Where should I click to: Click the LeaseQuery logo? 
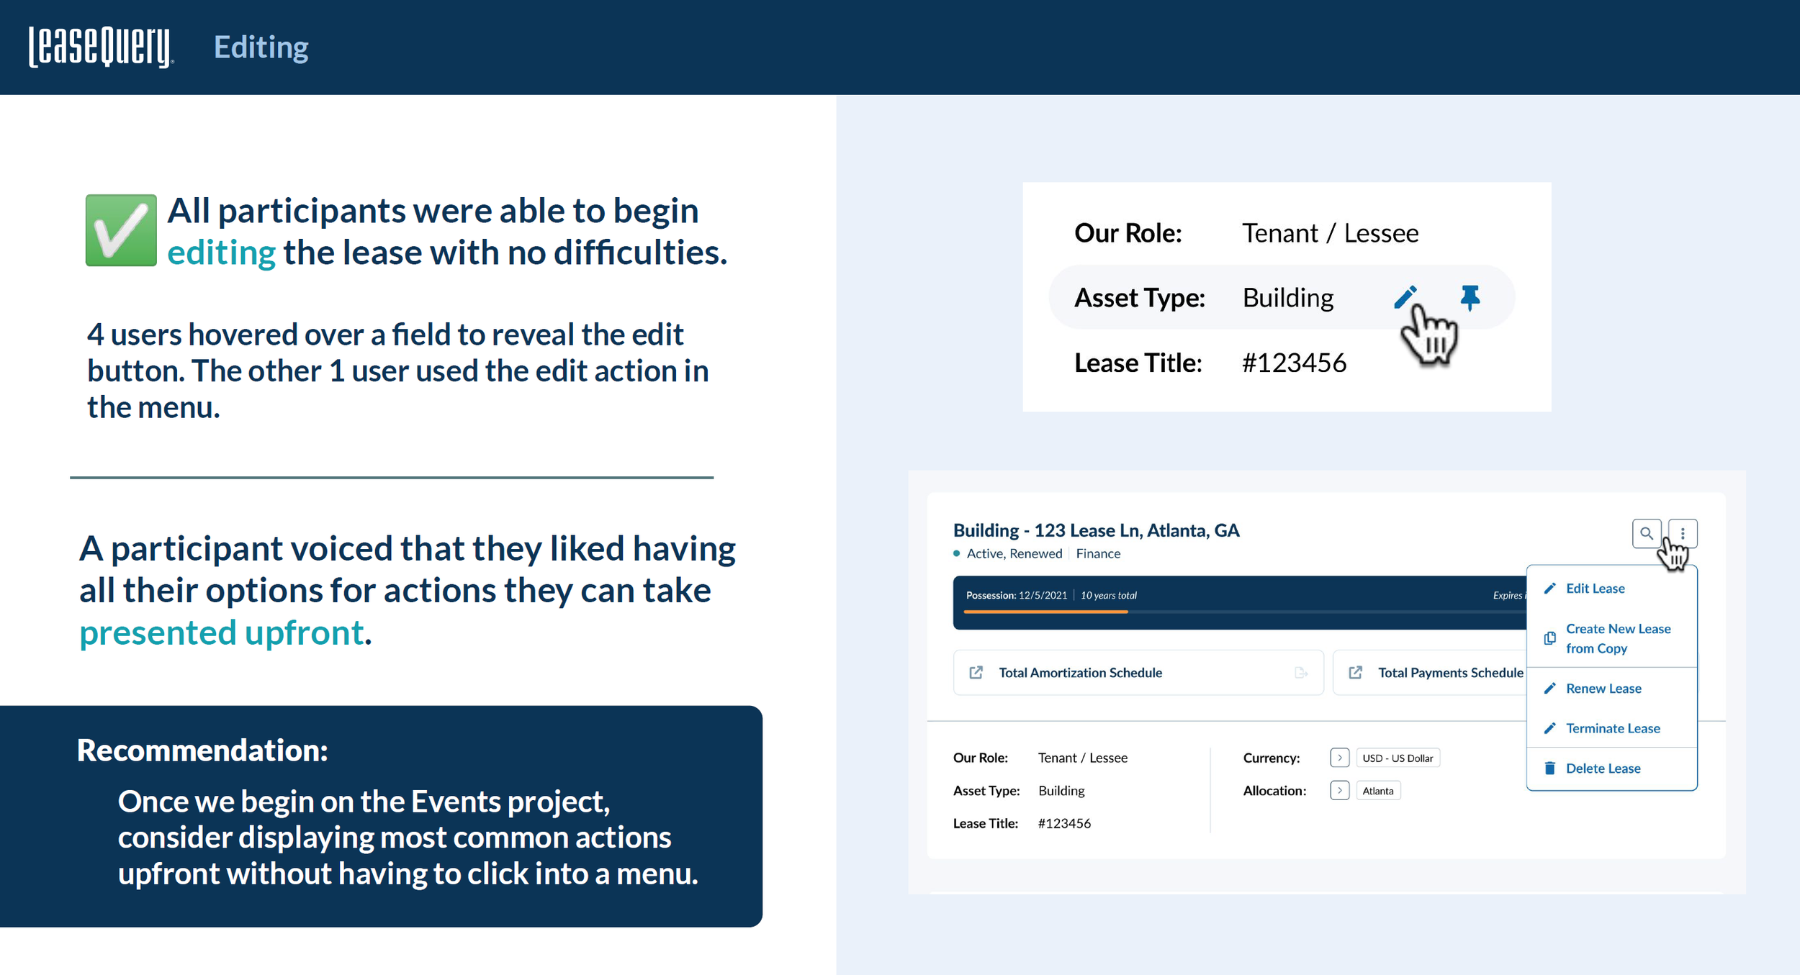tap(101, 47)
